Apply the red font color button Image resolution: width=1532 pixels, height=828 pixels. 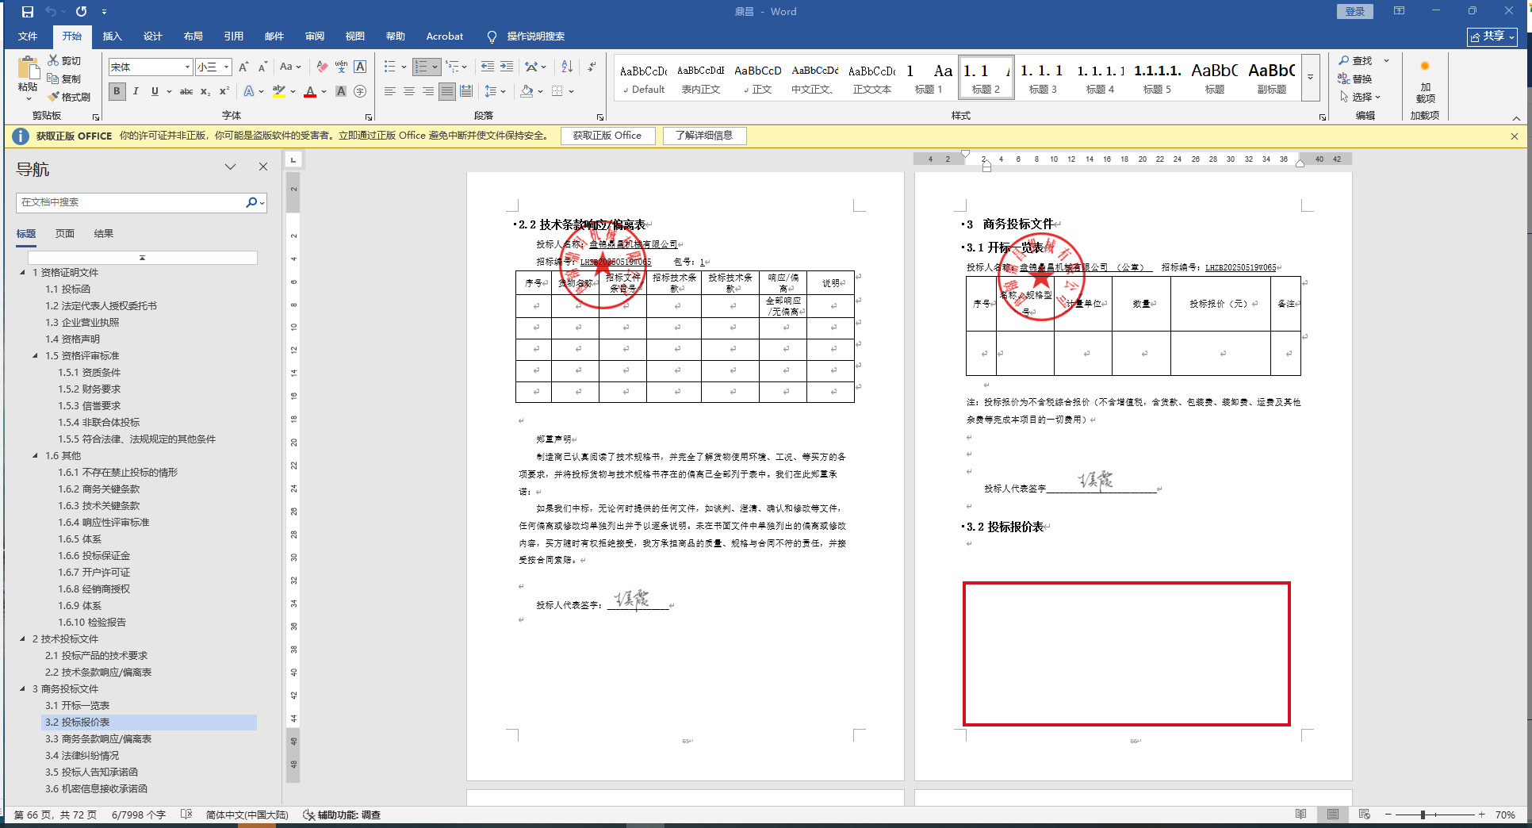[310, 91]
